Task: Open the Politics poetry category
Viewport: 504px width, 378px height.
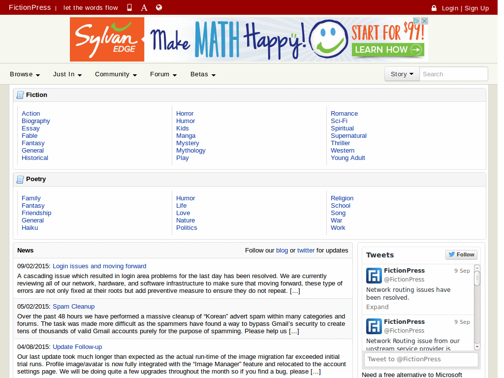Action: point(187,227)
